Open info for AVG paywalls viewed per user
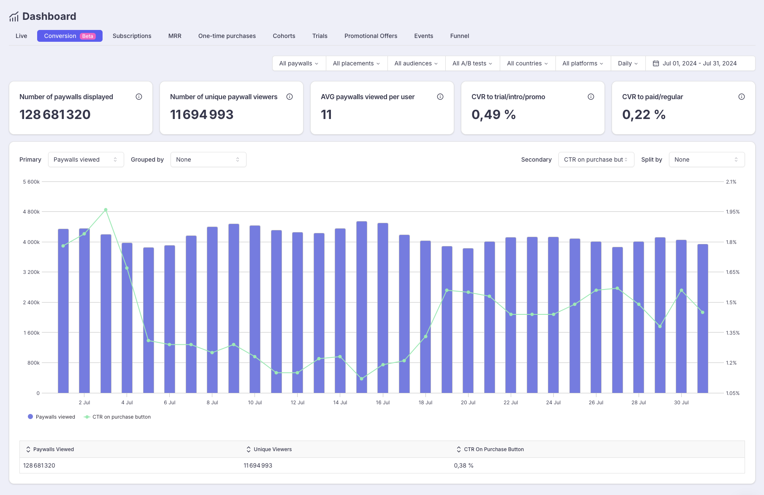 (x=440, y=97)
